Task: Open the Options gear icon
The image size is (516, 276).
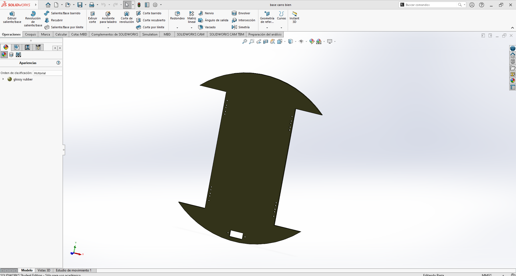Action: tap(155, 5)
